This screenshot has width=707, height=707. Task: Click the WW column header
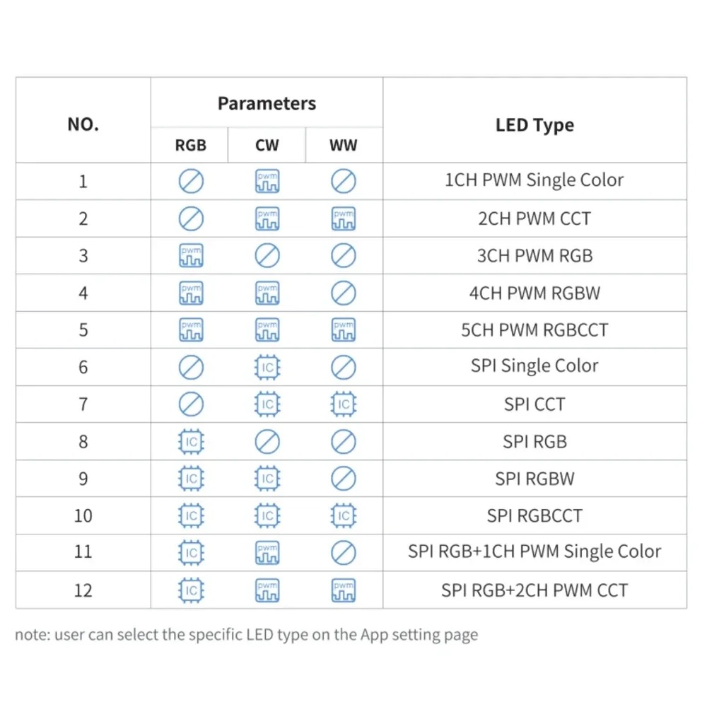point(344,145)
